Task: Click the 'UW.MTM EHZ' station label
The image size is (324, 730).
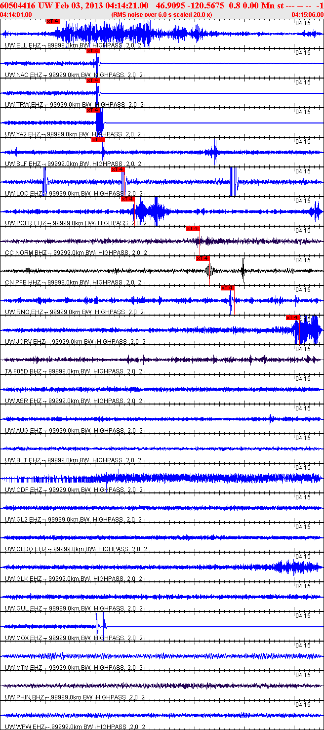Action: click(24, 667)
